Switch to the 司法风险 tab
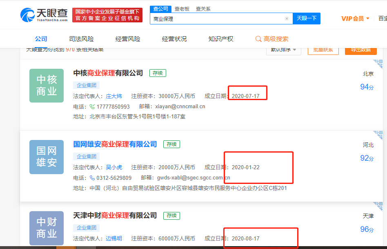Screen dimensions: 387x249 click(x=82, y=39)
